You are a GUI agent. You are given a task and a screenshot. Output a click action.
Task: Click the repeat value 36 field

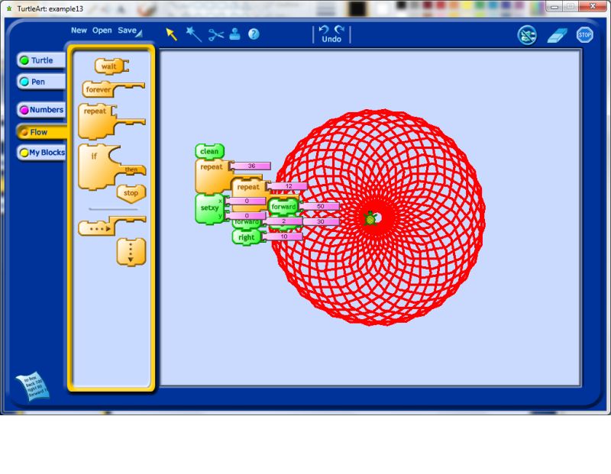pos(252,165)
